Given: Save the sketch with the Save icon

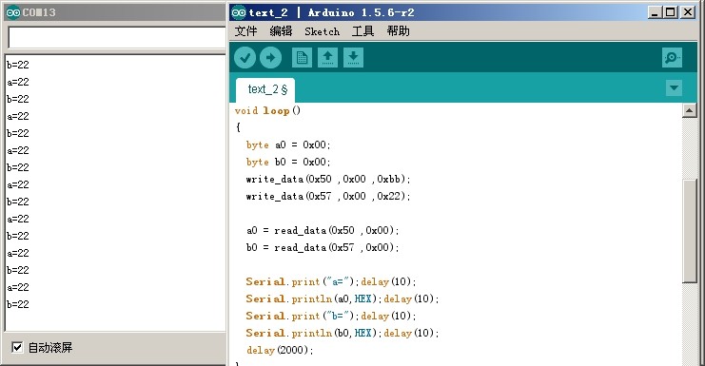Looking at the screenshot, I should (353, 57).
